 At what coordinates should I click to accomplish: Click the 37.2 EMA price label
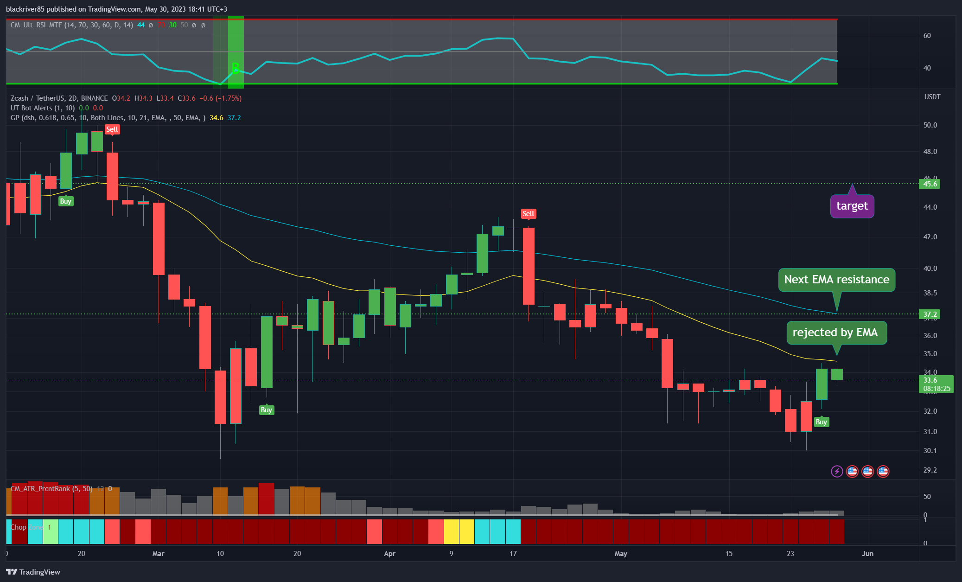[x=930, y=314]
